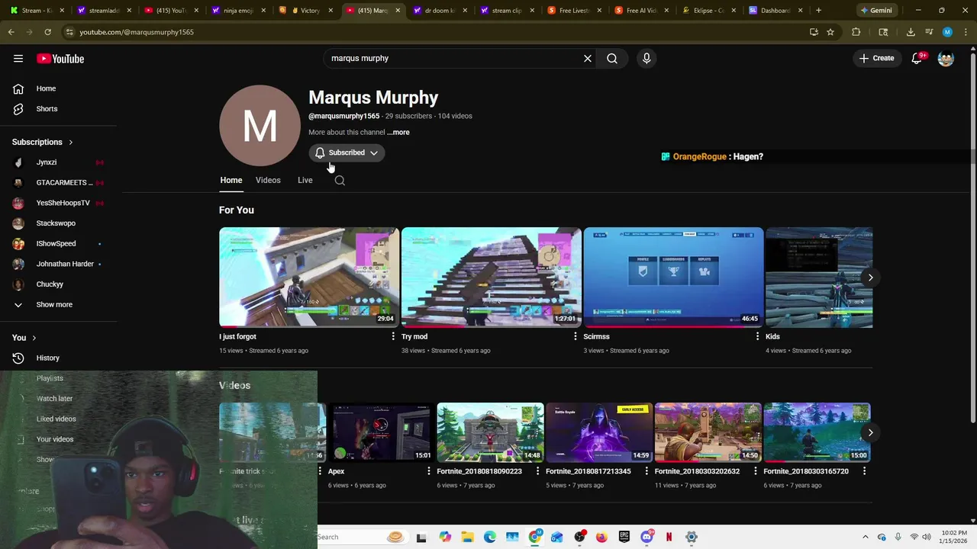Open options for Fortnite_20180303165720 video
977x549 pixels.
tap(864, 471)
